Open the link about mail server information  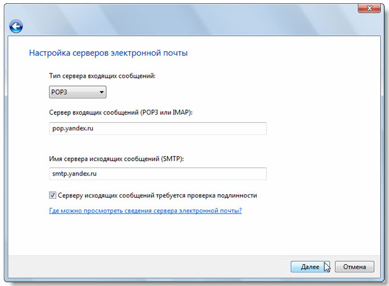pos(146,211)
